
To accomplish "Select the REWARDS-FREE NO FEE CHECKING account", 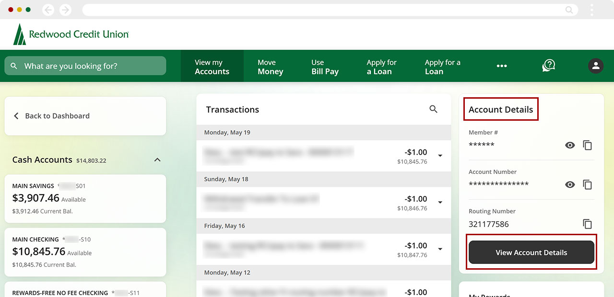I will (x=85, y=289).
